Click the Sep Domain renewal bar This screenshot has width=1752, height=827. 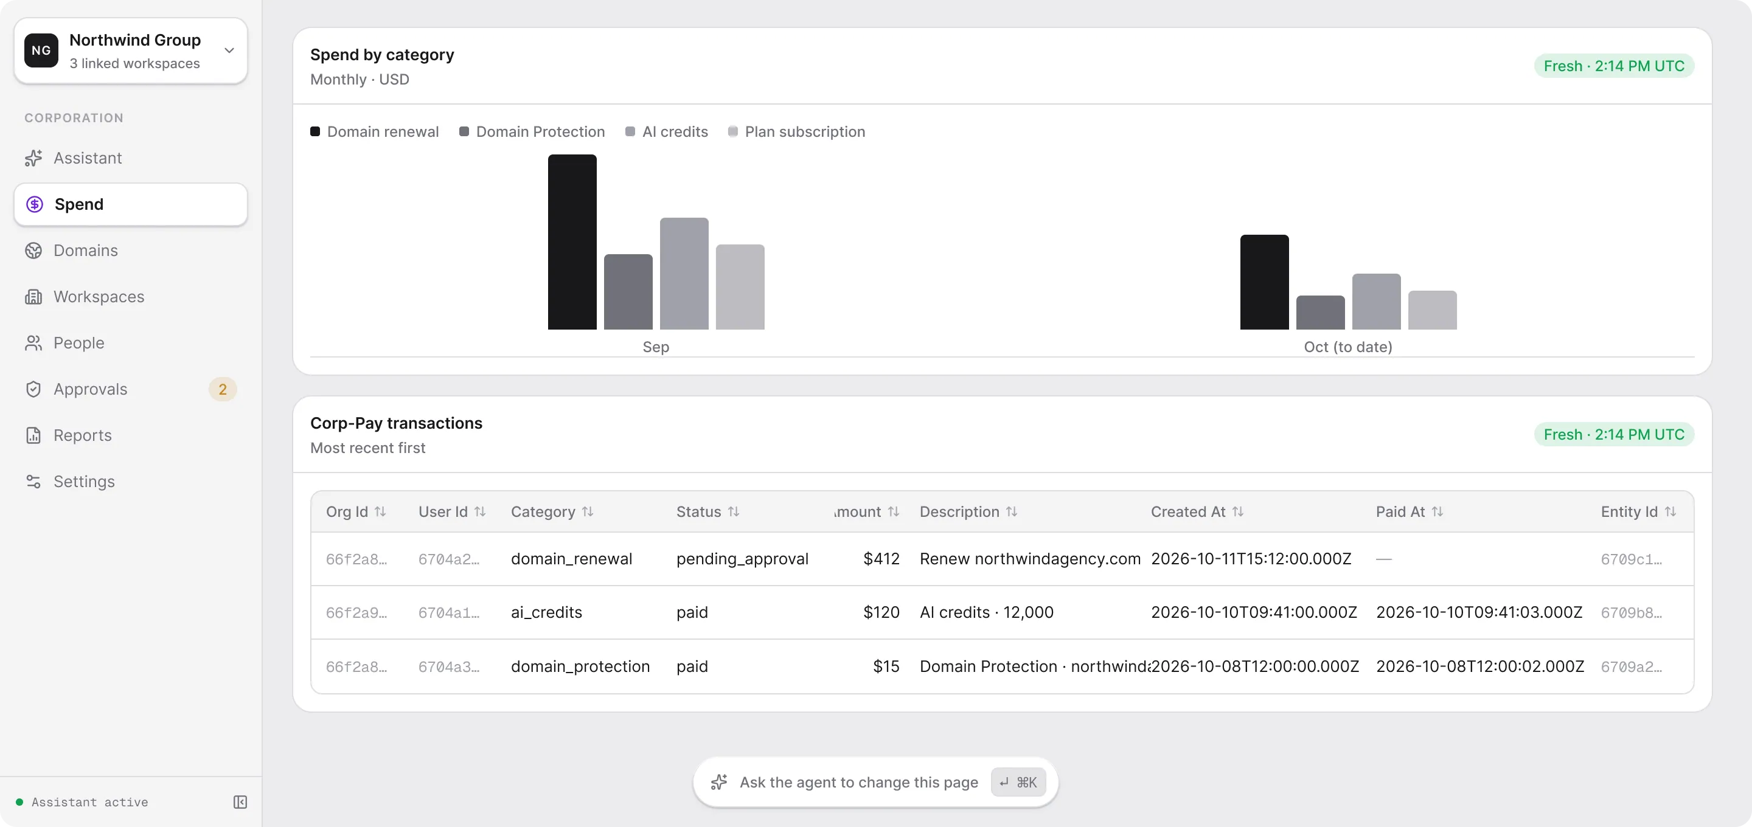point(572,242)
